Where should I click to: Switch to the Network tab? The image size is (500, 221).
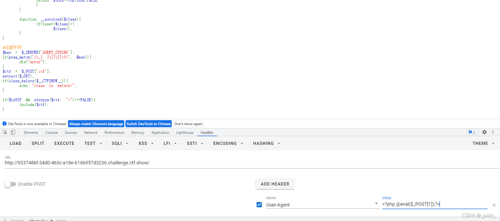click(91, 132)
